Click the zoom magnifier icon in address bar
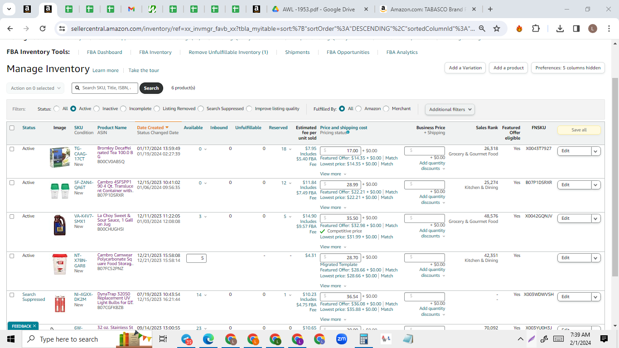Viewport: 619px width, 348px height. tap(482, 29)
